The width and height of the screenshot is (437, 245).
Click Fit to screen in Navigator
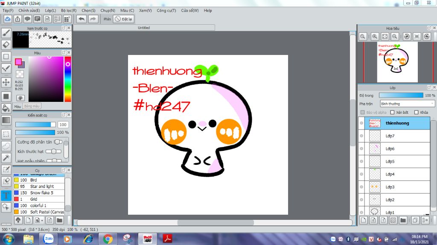coord(385,37)
